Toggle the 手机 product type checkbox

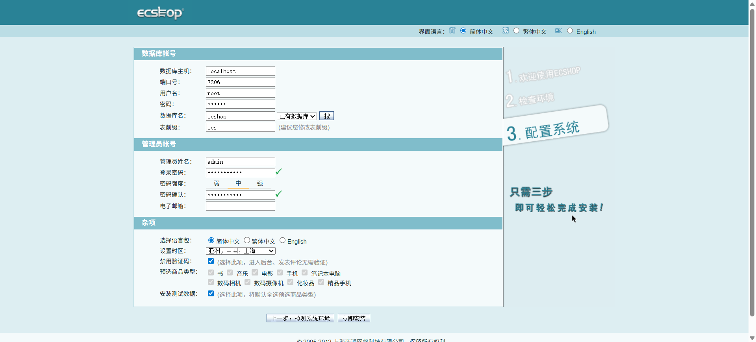(280, 272)
